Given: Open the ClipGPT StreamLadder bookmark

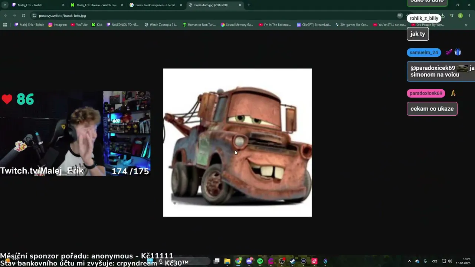Looking at the screenshot, I should [314, 25].
